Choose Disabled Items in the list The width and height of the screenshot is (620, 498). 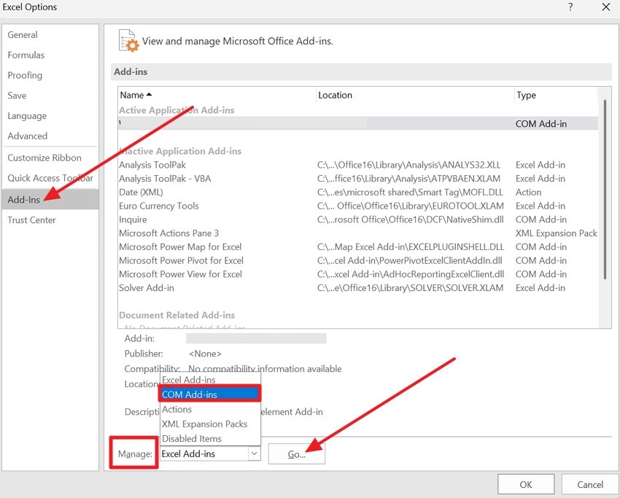210,438
